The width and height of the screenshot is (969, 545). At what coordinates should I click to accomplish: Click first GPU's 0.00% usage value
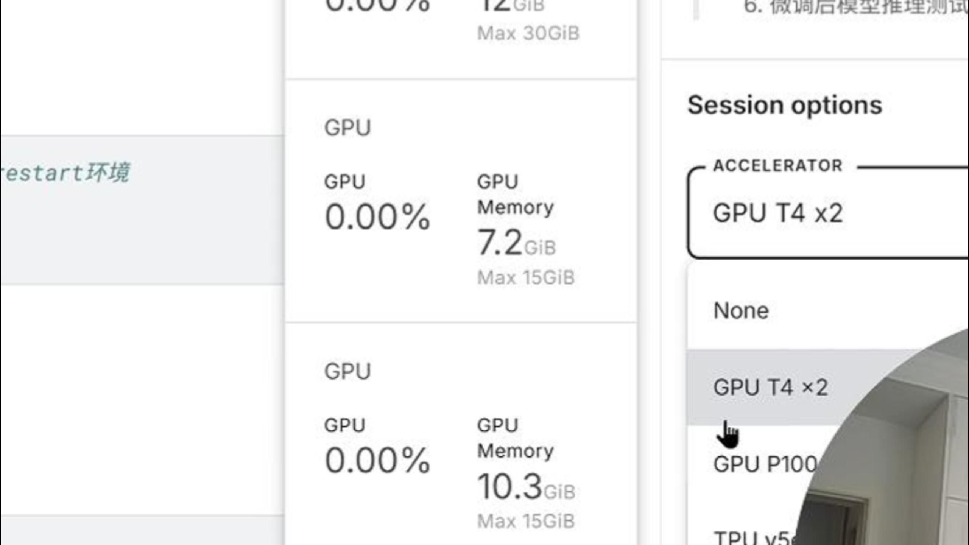377,217
